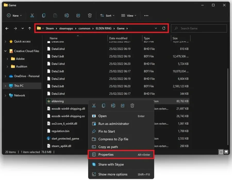Click the New button
Screen dimensions: 232x181
pos(14,16)
